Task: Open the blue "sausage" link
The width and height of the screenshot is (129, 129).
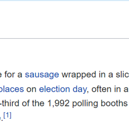Action: coord(42,75)
